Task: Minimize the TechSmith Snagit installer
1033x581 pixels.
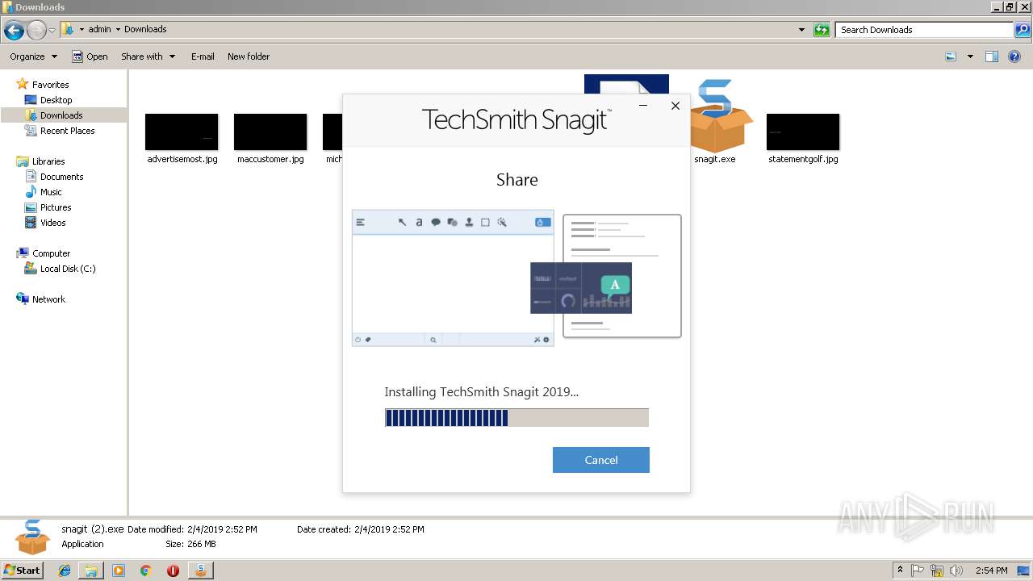Action: pos(643,106)
